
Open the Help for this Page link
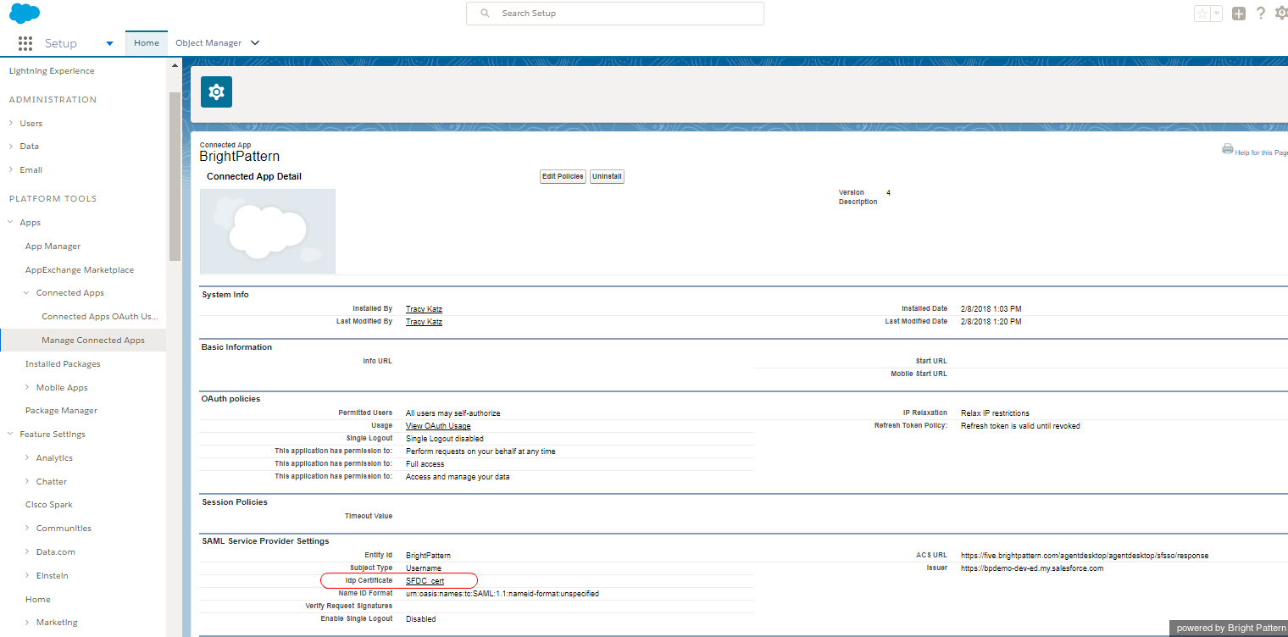point(1261,152)
